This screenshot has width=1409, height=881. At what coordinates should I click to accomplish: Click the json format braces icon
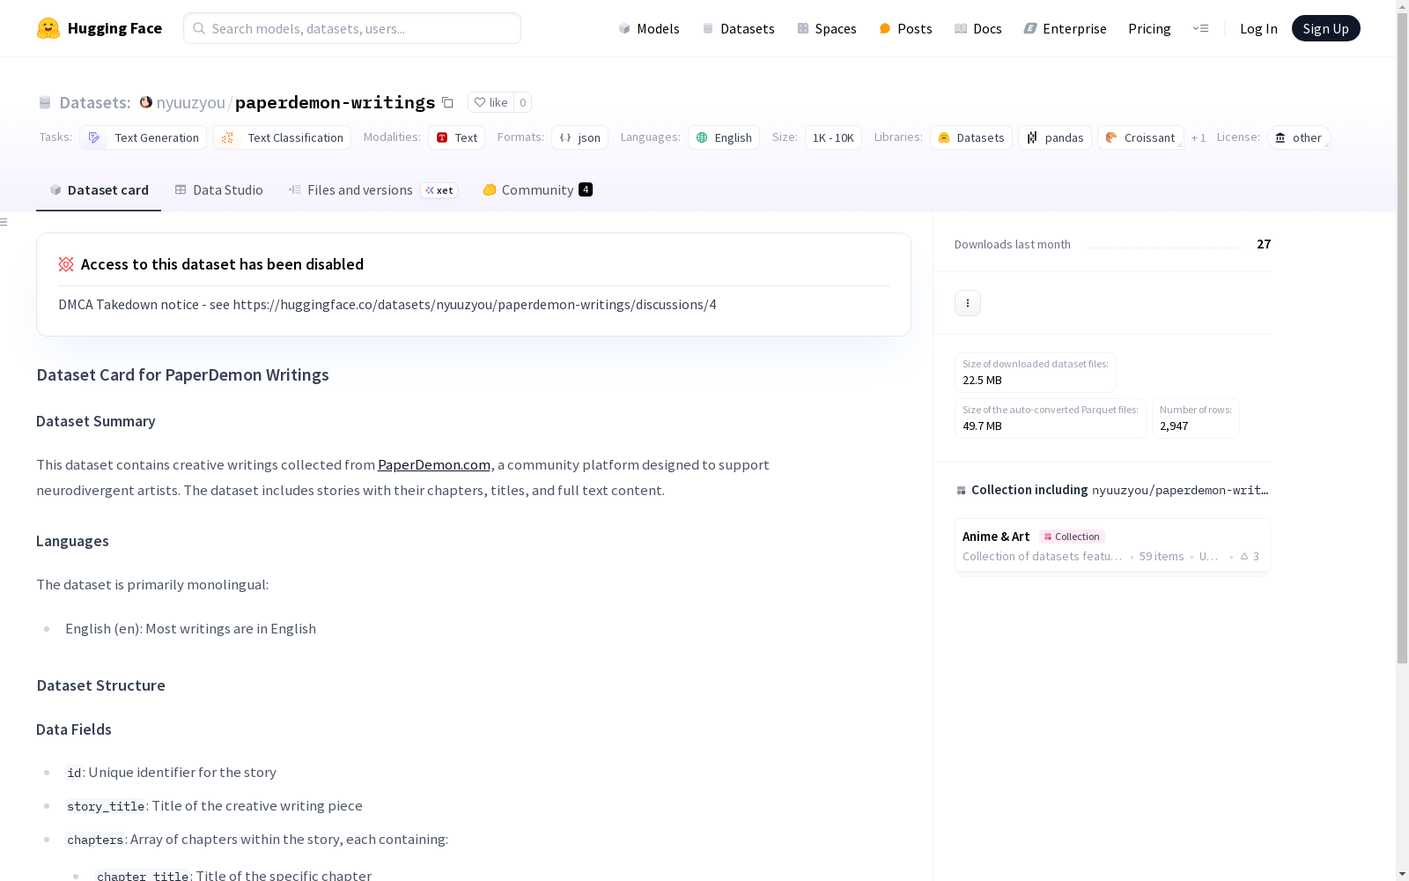[x=565, y=137]
